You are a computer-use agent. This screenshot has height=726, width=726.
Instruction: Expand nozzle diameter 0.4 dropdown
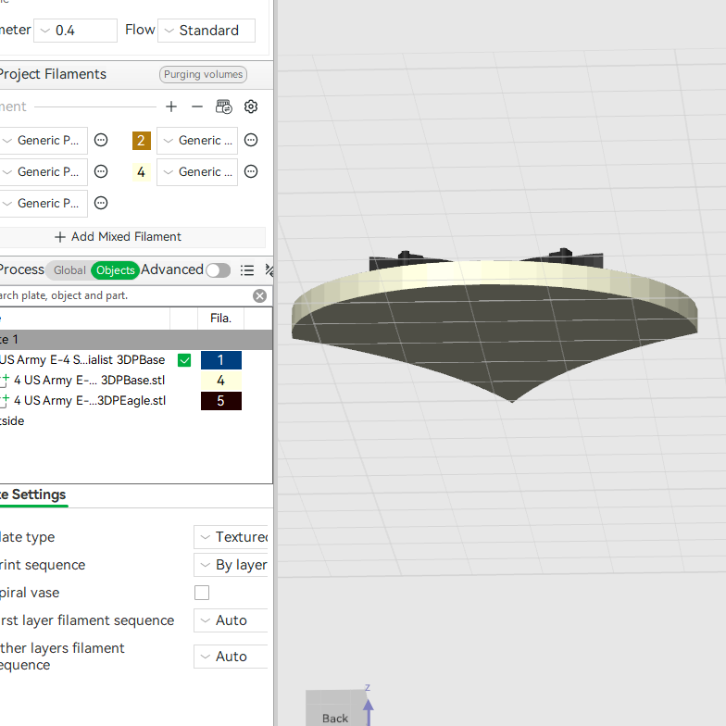pos(76,31)
